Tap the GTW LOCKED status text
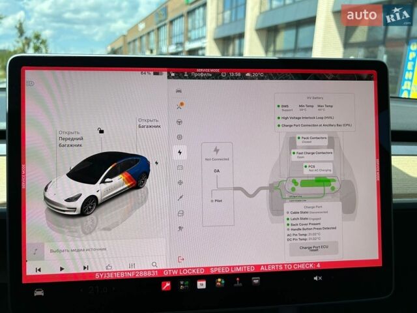Image resolution: width=417 pixels, height=313 pixels. click(x=184, y=271)
